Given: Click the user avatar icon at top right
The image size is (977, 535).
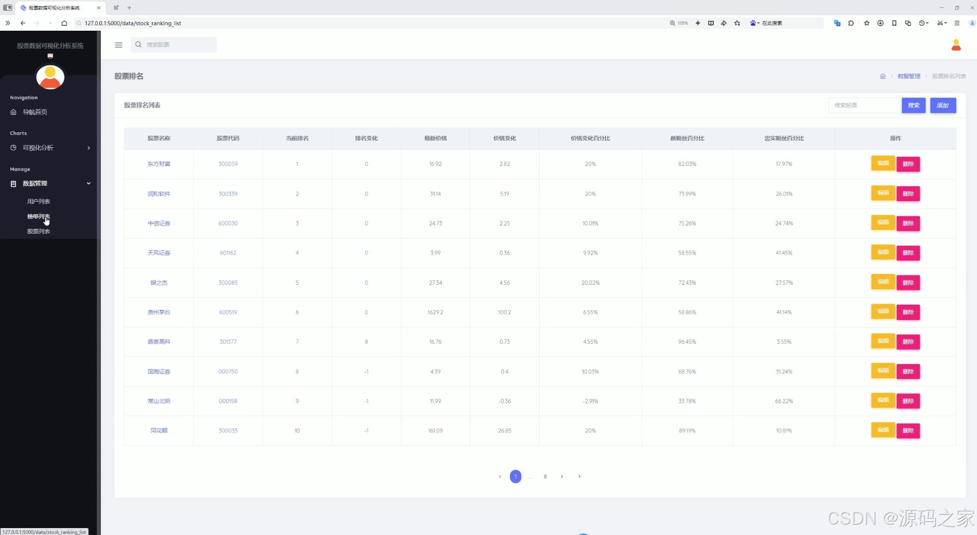Looking at the screenshot, I should coord(956,45).
